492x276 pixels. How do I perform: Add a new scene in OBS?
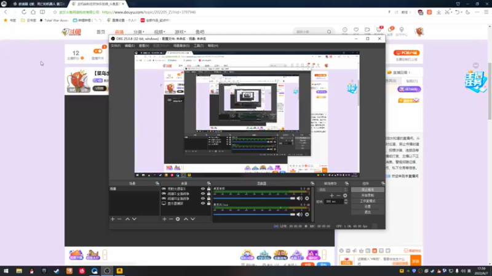113,219
